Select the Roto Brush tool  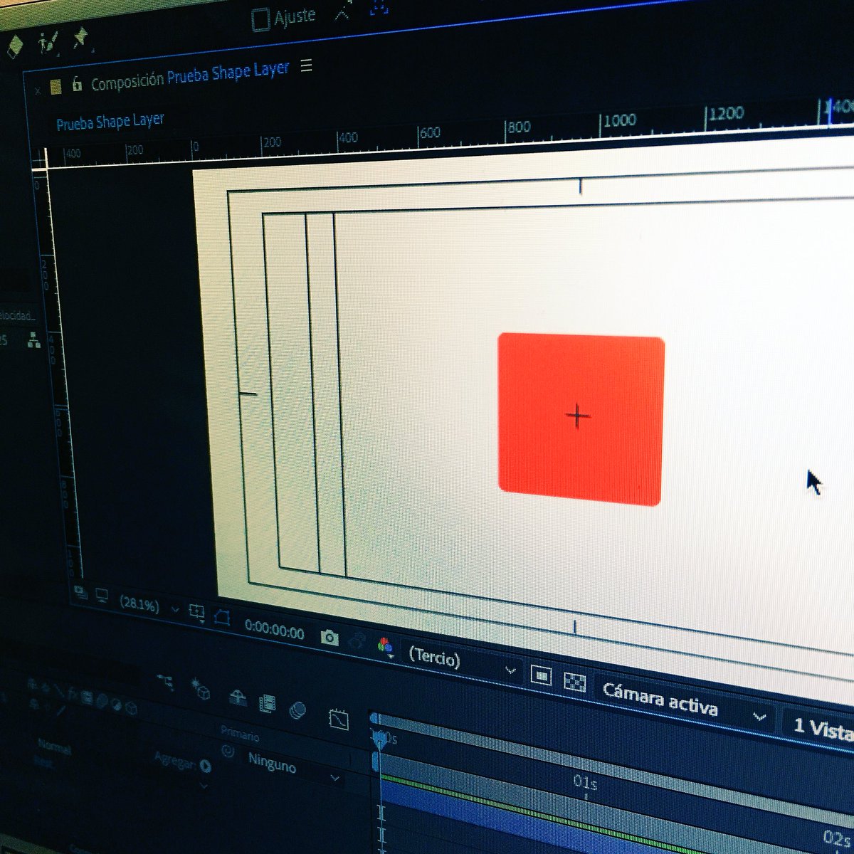(x=48, y=42)
